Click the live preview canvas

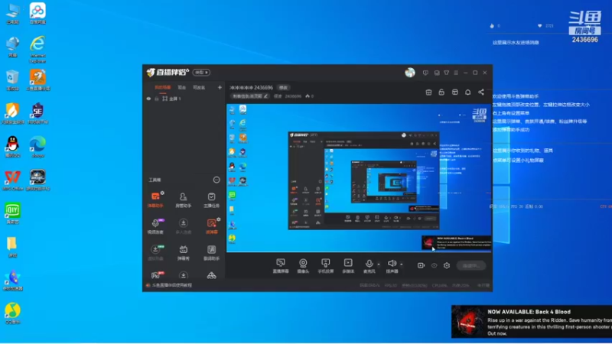coord(359,178)
